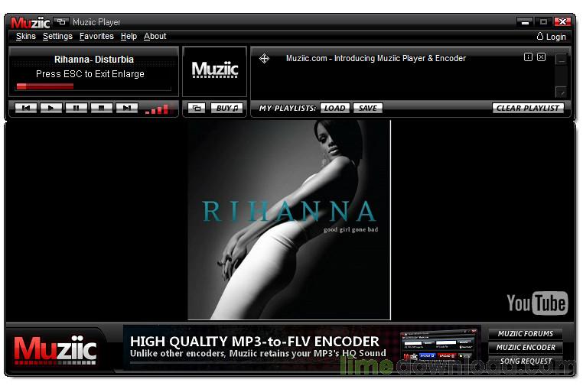Play previous track in the player

[26, 108]
